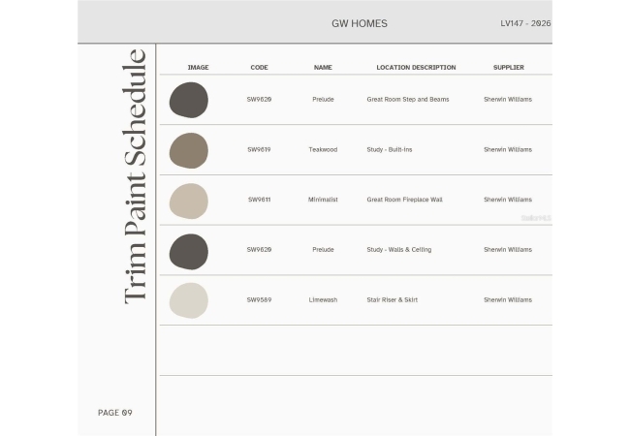Click the GW HOMES header title
This screenshot has width=630, height=436.
click(x=359, y=23)
